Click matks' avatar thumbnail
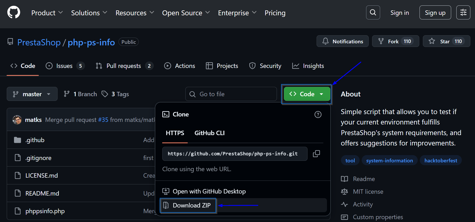 17,120
